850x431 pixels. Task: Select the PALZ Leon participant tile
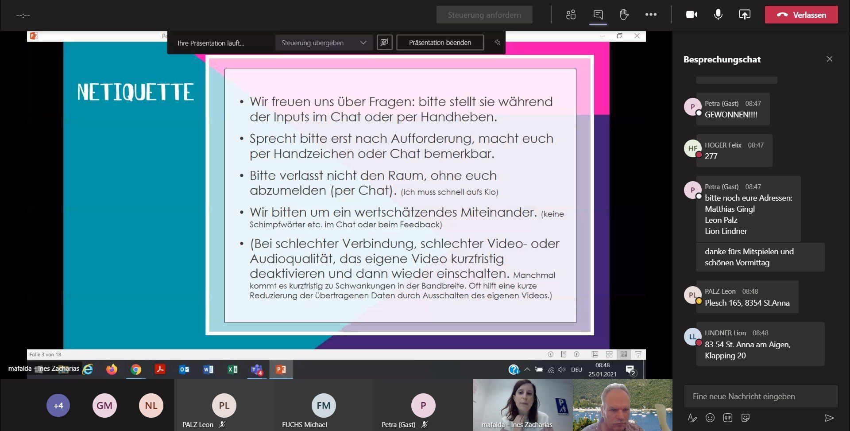224,405
